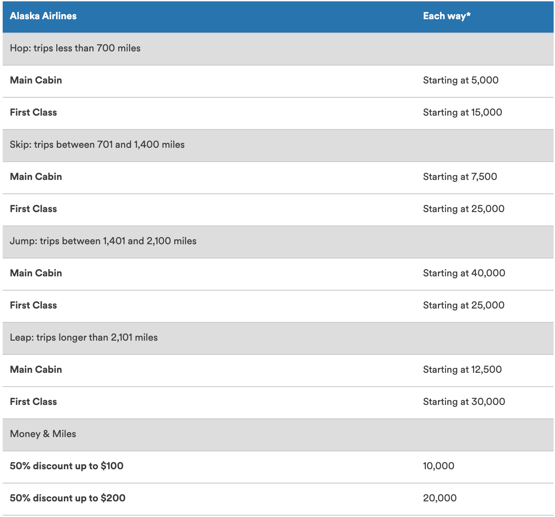Click Main Cabin under the Hop section
The width and height of the screenshot is (555, 517).
pyautogui.click(x=36, y=80)
